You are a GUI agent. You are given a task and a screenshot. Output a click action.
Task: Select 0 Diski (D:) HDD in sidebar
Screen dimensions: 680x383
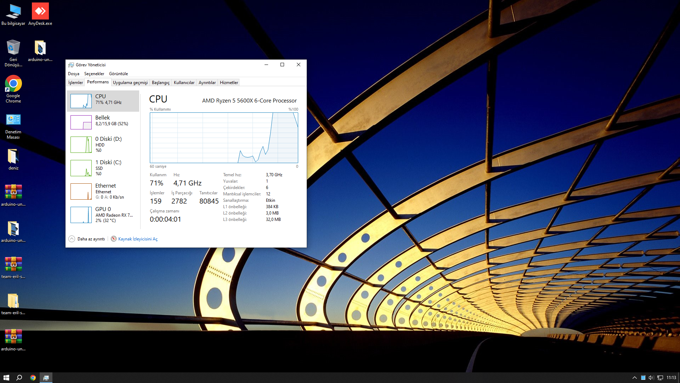tap(103, 145)
